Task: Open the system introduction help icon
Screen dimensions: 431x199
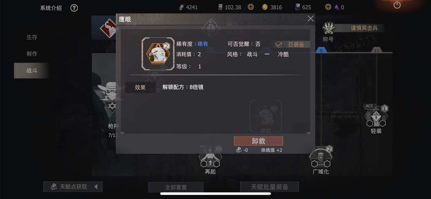Action: click(74, 8)
